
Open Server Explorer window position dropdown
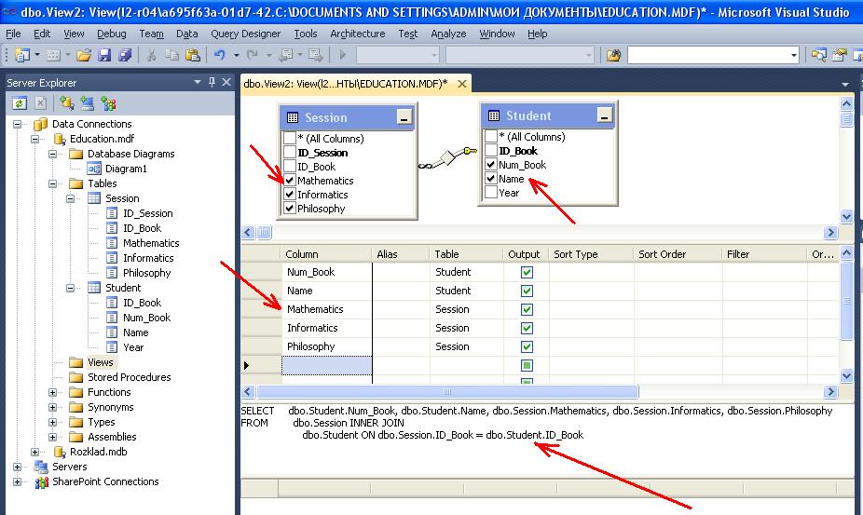point(197,82)
